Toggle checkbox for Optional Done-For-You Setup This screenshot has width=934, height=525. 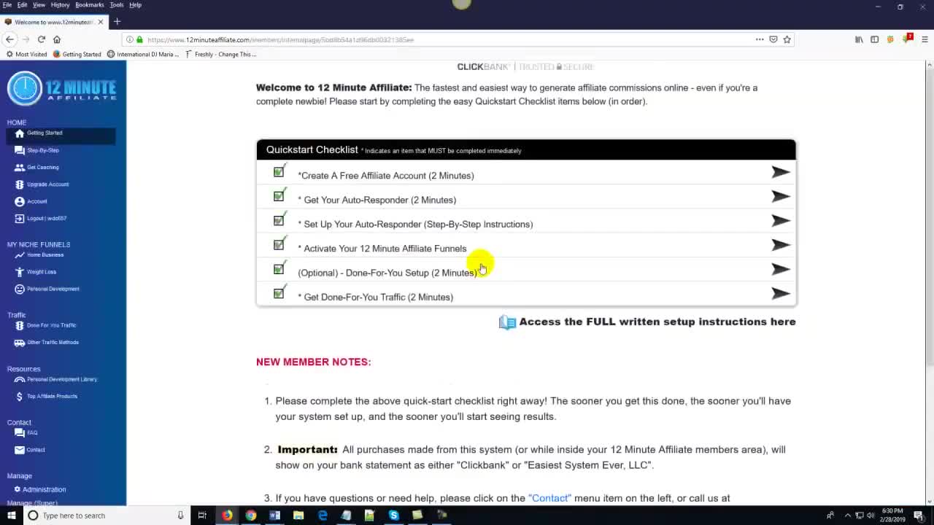pyautogui.click(x=279, y=269)
